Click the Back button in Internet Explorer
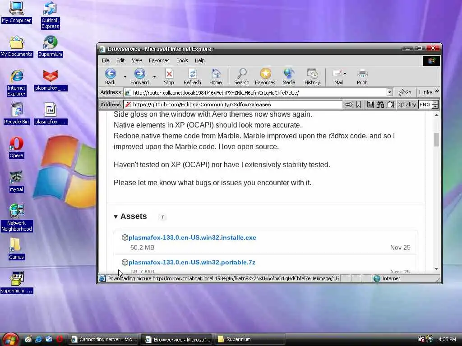 [x=111, y=77]
